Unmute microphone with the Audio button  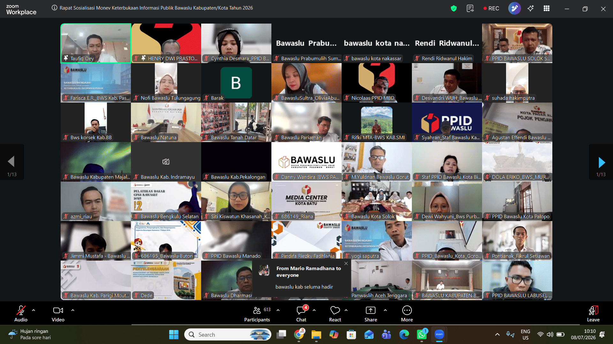pyautogui.click(x=21, y=313)
